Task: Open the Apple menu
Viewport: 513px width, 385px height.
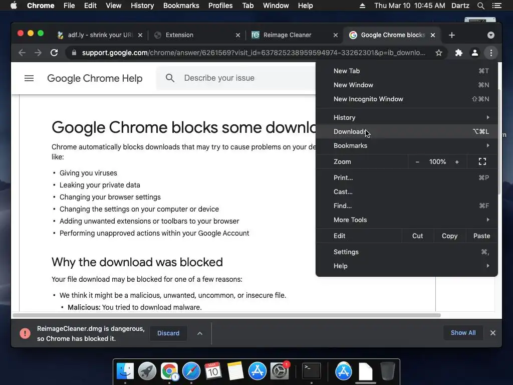Action: 14,6
